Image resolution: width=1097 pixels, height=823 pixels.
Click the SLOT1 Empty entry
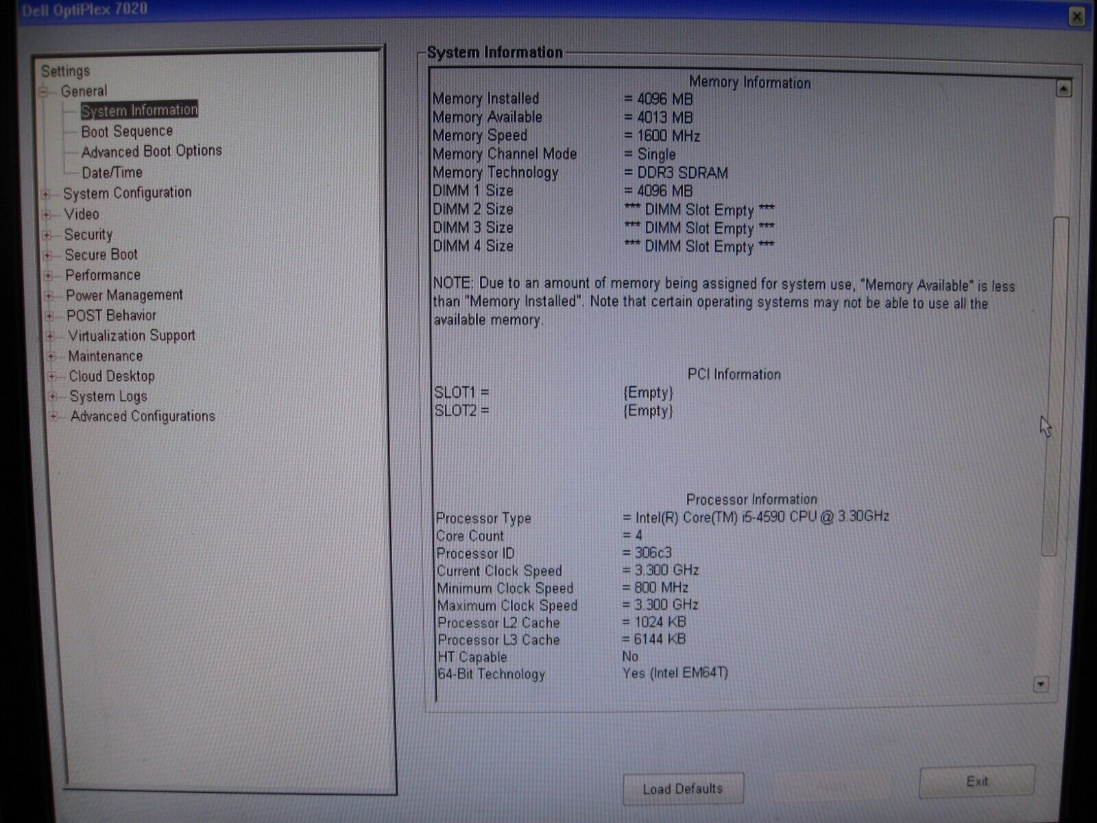pos(648,393)
